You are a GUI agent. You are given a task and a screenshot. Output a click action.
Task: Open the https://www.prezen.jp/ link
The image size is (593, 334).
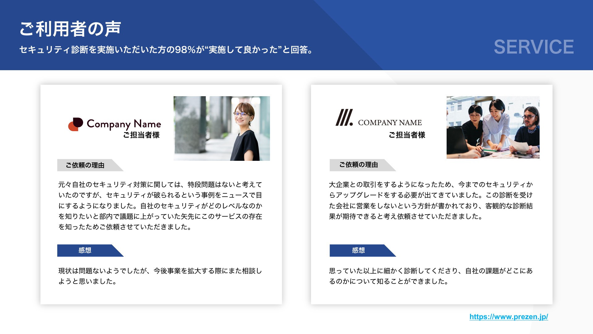(509, 317)
